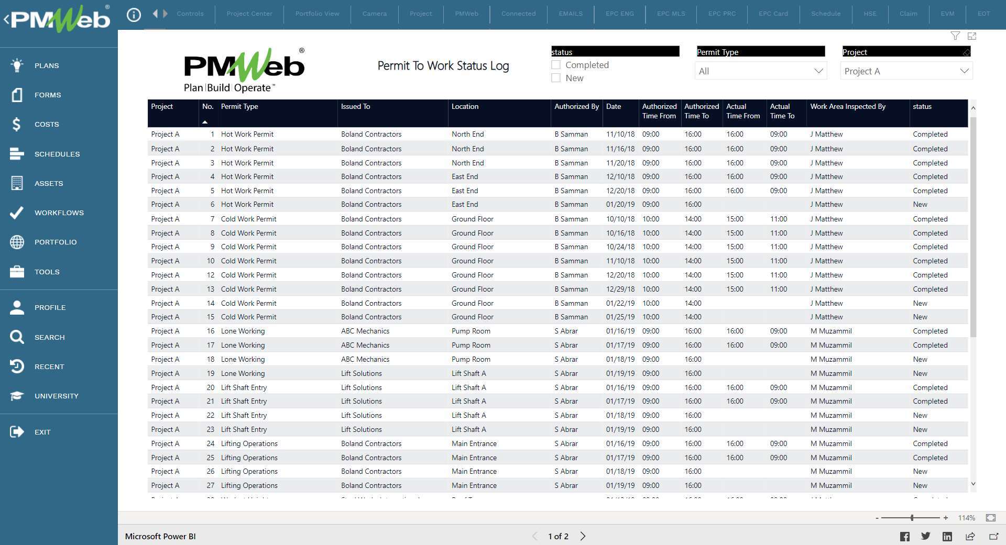Adjust the zoom slider handle

(912, 518)
